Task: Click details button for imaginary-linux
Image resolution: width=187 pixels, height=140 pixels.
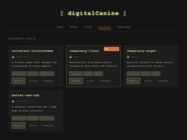Action: point(76,81)
